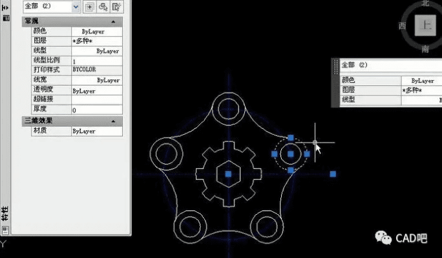Click 图层 value in quick properties panel
Screen dimensions: 442x258
click(420, 91)
